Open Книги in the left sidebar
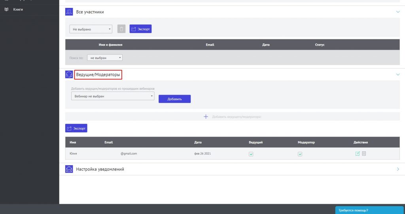The width and height of the screenshot is (405, 214). point(18,9)
